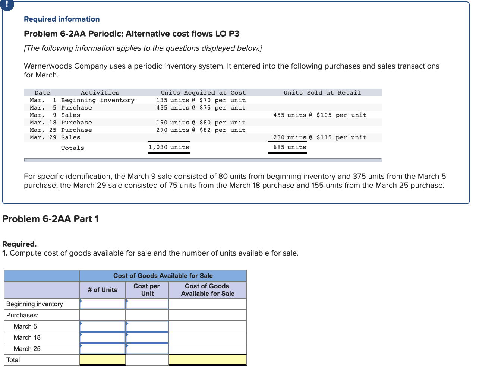Select the yellow Total units cell
Viewport: 495px width, 374px height.
pos(103,360)
